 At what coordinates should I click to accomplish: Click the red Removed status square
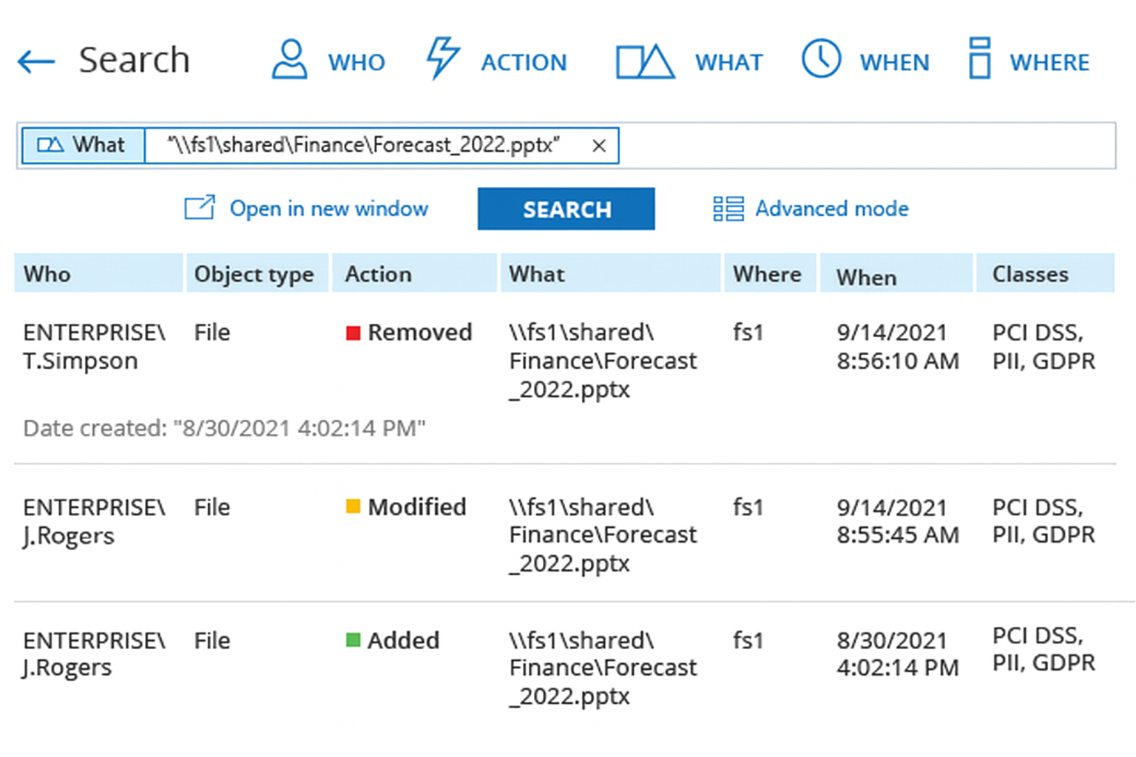(x=353, y=333)
